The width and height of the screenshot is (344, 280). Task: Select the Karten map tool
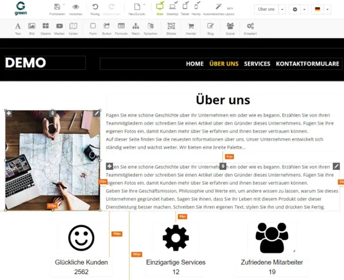coord(73,26)
